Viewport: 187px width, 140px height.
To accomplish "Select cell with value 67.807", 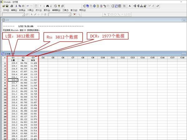I will (x=23, y=71).
